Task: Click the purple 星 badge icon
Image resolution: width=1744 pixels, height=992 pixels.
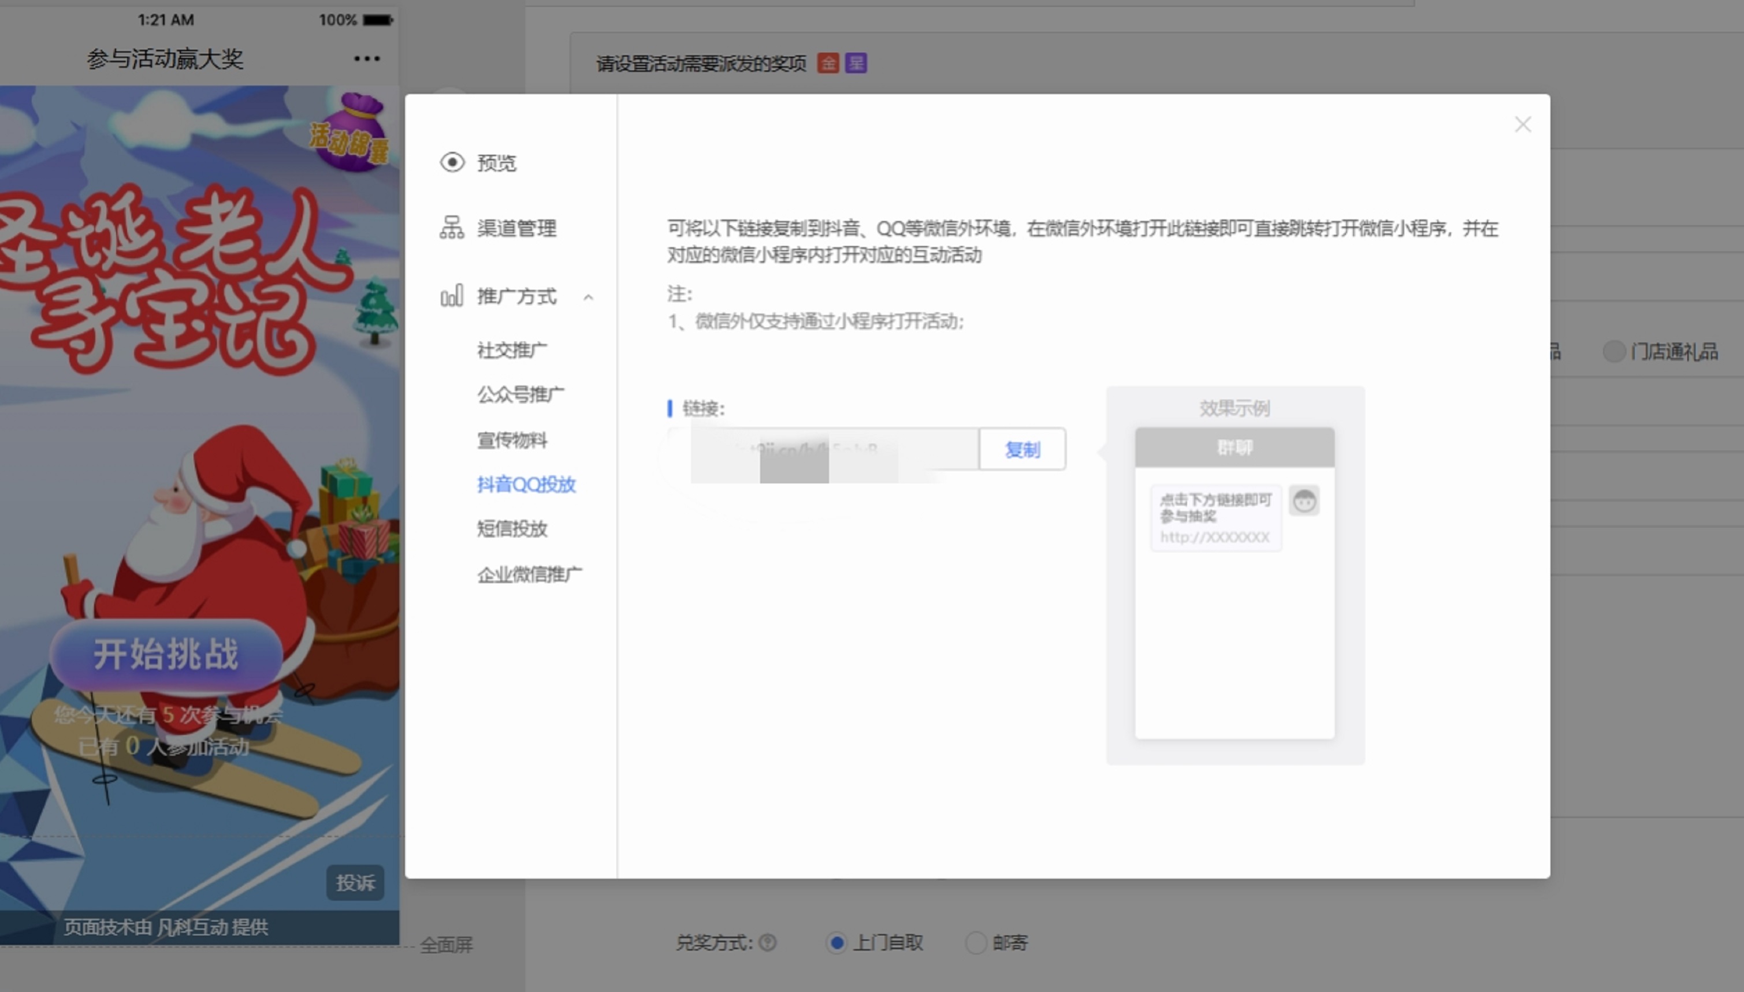Action: click(x=856, y=64)
